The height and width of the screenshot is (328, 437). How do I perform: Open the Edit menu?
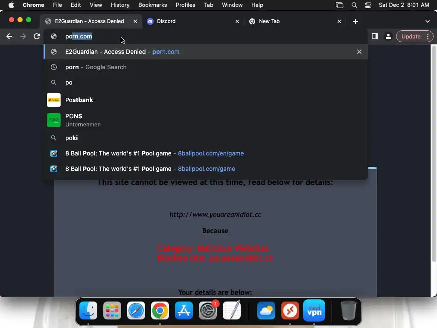tap(76, 5)
